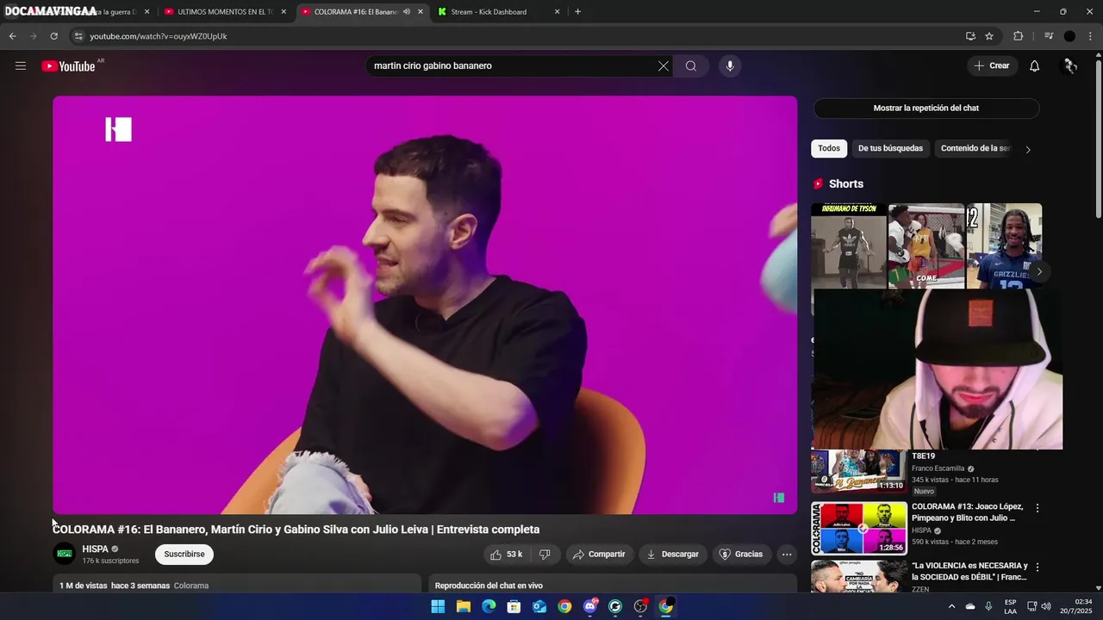Open La VIOLENCIA es NECESARIA video title
This screenshot has width=1103, height=620.
pos(969,571)
